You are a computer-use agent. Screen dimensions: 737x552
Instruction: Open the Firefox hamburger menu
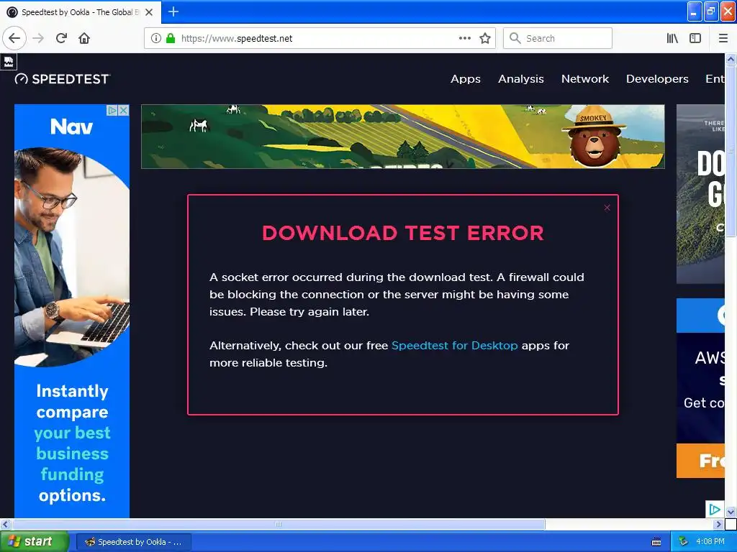pos(723,38)
